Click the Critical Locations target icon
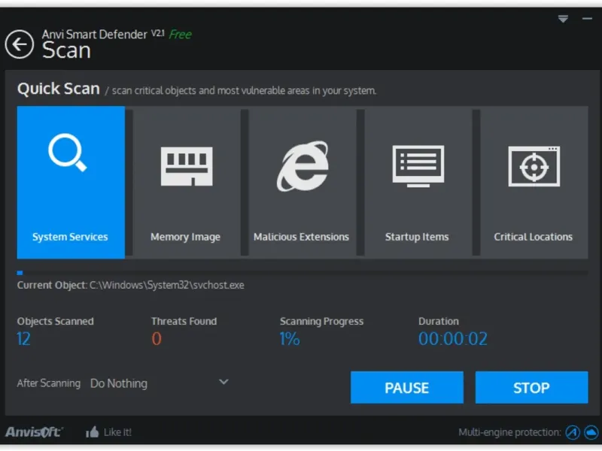The height and width of the screenshot is (451, 602). pos(534,166)
